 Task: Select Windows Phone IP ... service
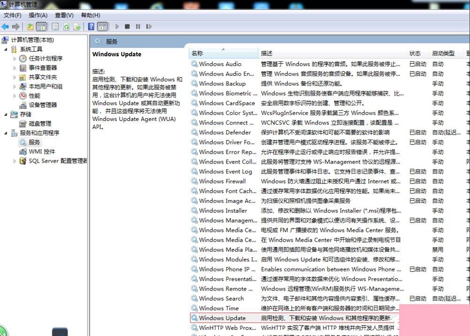click(330, 269)
